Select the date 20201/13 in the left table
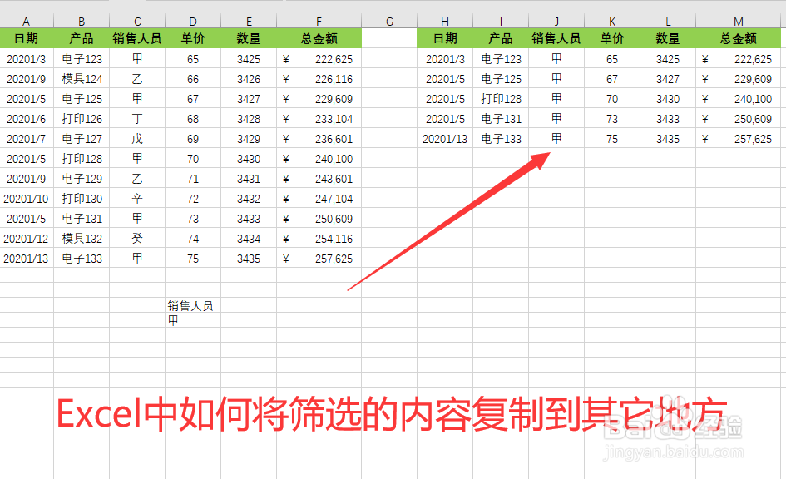This screenshot has width=786, height=479. click(26, 259)
